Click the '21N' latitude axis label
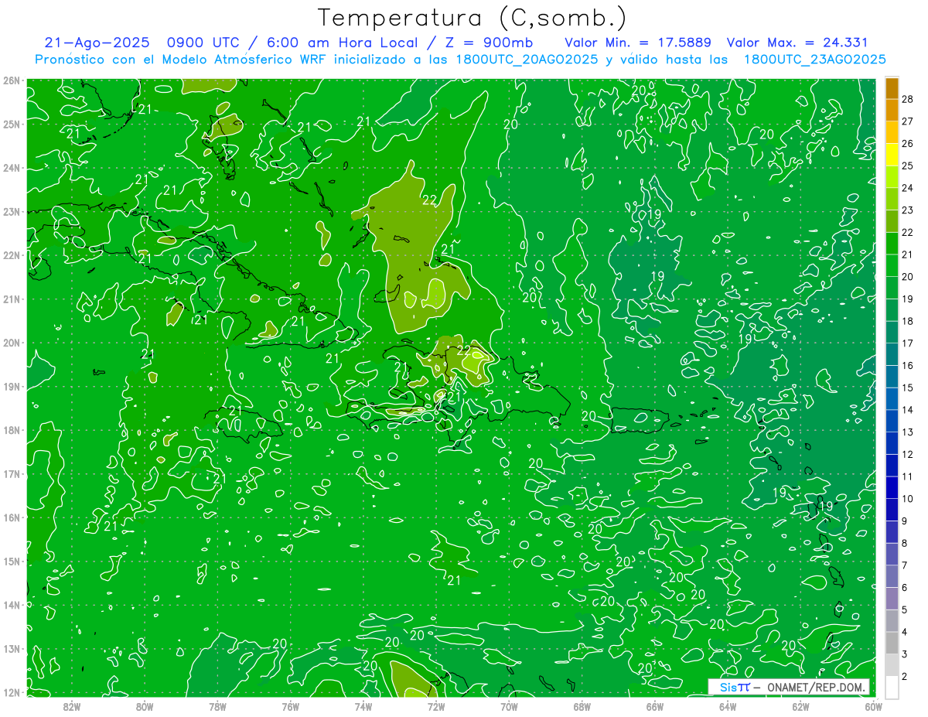The height and width of the screenshot is (717, 928). pos(12,299)
